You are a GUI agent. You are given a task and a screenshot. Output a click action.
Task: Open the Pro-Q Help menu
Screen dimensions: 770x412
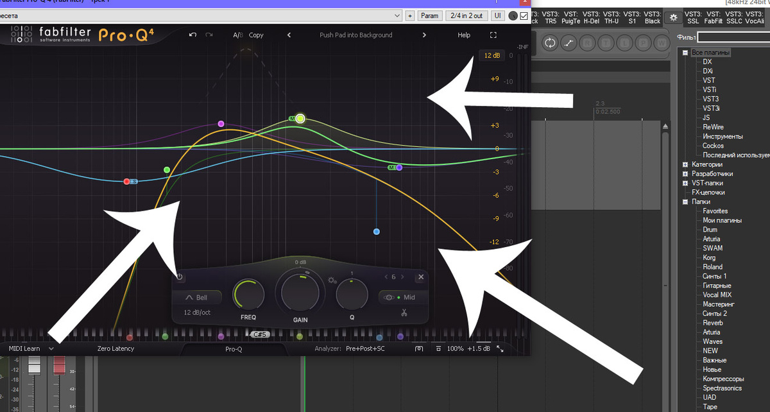464,35
